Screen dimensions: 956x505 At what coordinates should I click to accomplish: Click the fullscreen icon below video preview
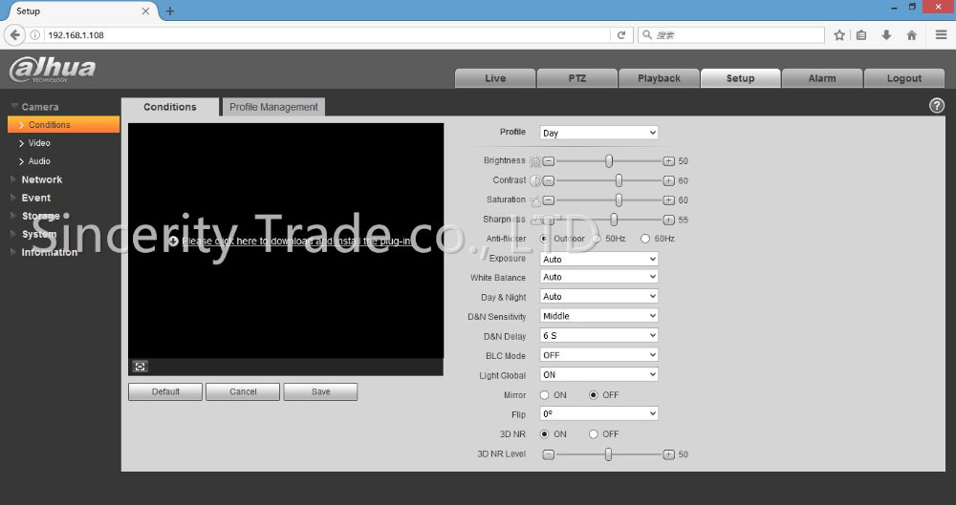(140, 367)
